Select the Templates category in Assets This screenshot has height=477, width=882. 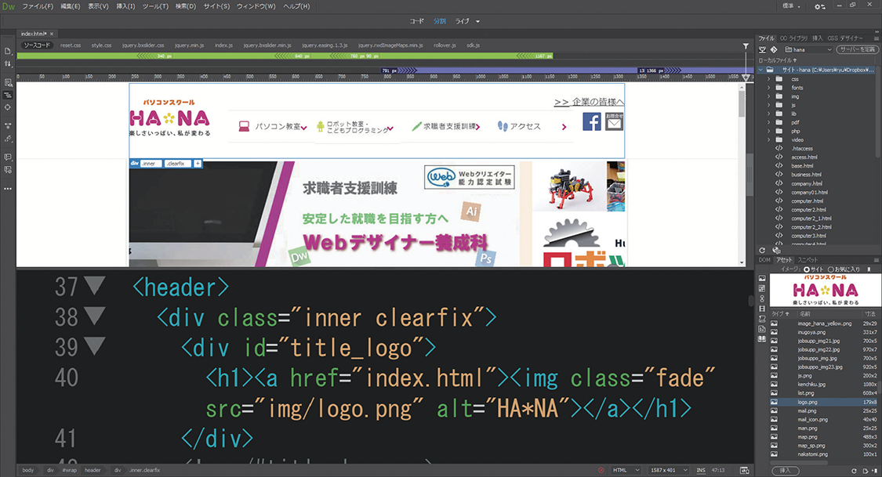[762, 329]
